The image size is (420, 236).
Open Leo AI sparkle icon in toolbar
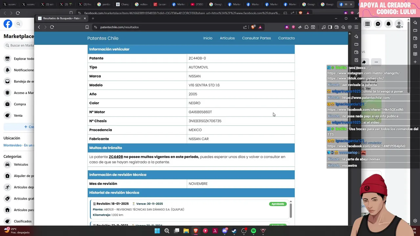click(x=343, y=27)
